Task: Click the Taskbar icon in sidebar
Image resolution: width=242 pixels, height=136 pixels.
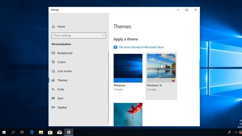Action: click(x=53, y=107)
